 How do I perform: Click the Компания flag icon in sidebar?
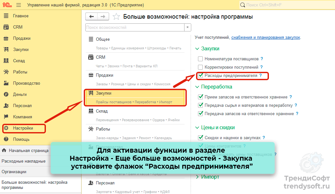6,116
